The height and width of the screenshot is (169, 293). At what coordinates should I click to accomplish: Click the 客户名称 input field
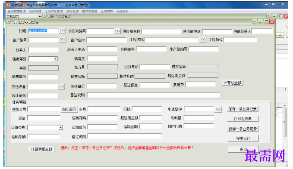(107, 40)
